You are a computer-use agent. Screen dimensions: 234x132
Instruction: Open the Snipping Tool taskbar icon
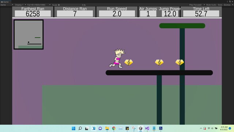(134, 128)
